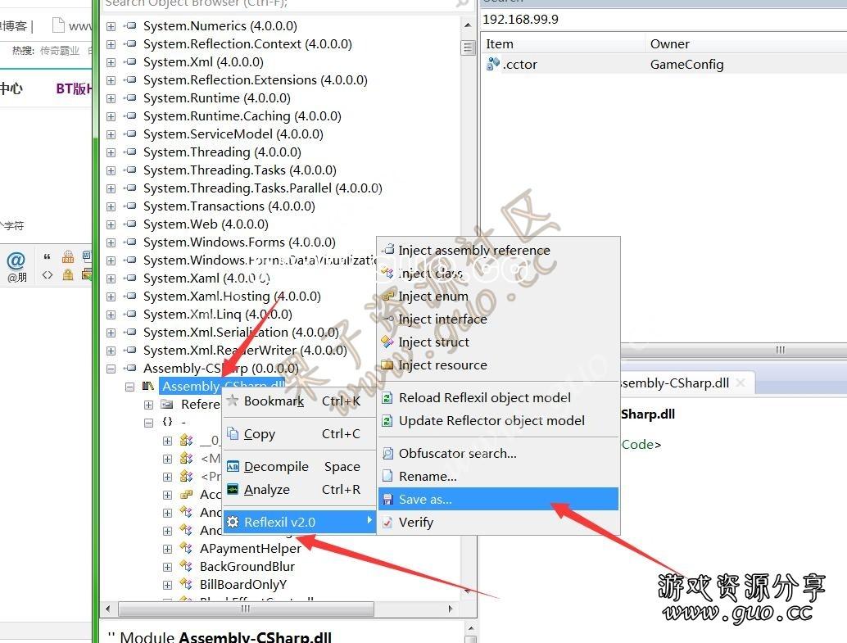
Task: Expand the BackGroundBlur class node
Action: pyautogui.click(x=168, y=567)
